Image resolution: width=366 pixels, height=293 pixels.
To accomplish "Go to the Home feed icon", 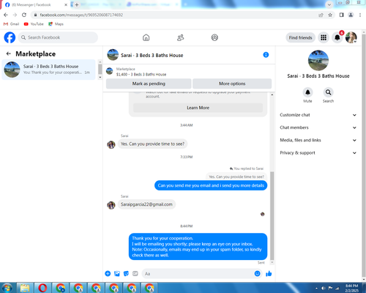I will (146, 37).
